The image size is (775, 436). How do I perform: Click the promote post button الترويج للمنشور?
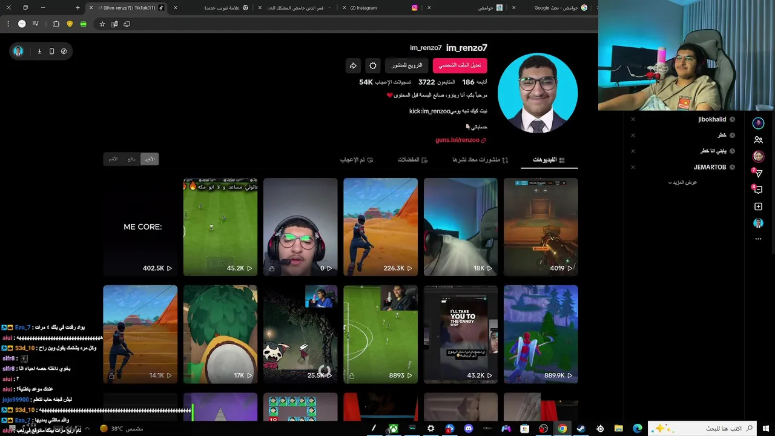tap(407, 65)
